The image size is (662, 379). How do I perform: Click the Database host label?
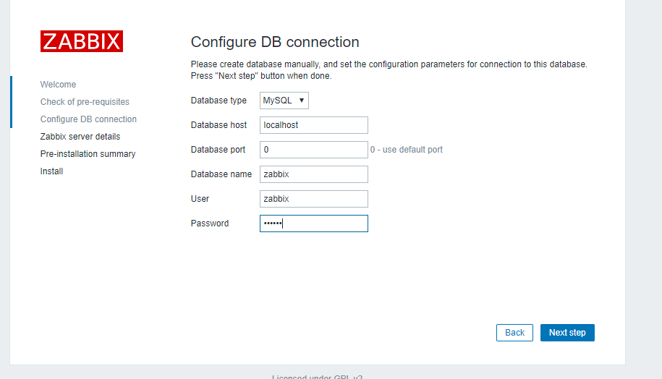pos(218,125)
